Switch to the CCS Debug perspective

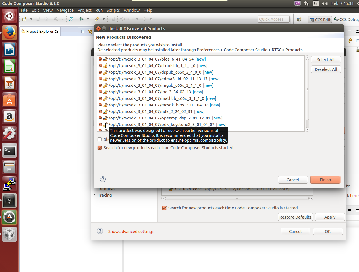coord(346,20)
